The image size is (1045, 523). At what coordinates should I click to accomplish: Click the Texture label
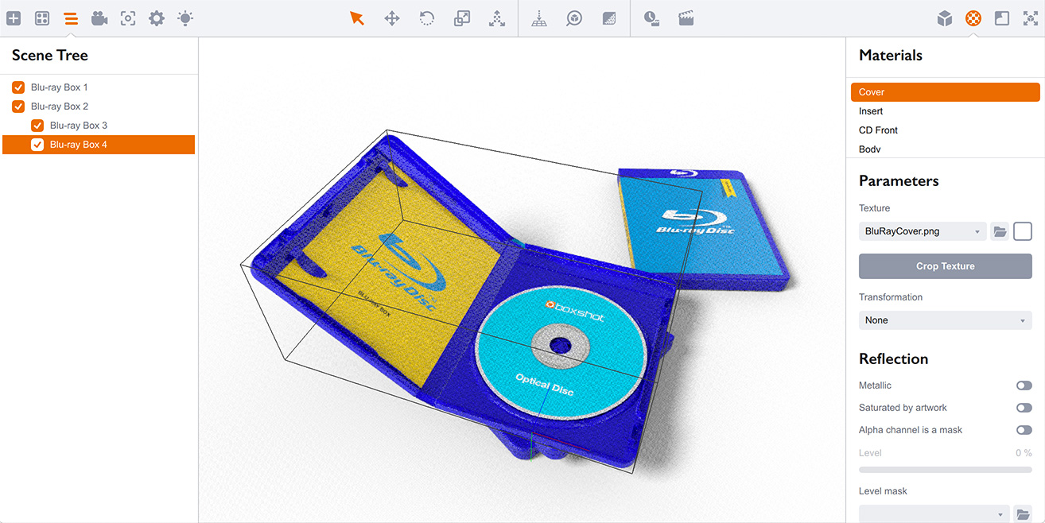[x=874, y=208]
